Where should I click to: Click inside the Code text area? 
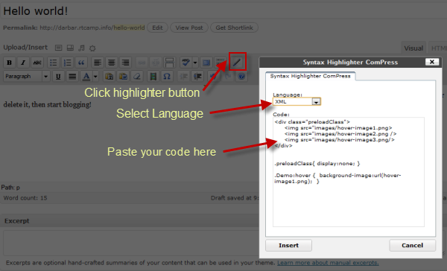pyautogui.click(x=349, y=172)
